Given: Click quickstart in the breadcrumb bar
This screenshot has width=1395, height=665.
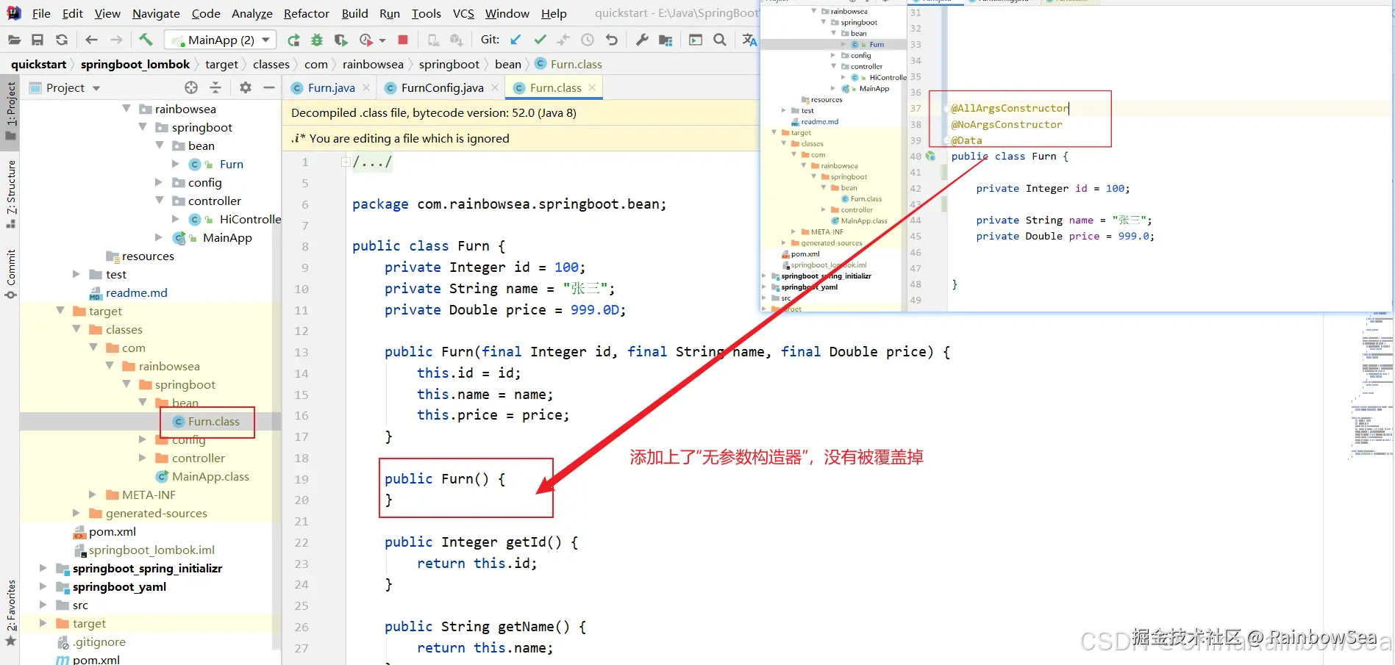Looking at the screenshot, I should click(x=38, y=65).
